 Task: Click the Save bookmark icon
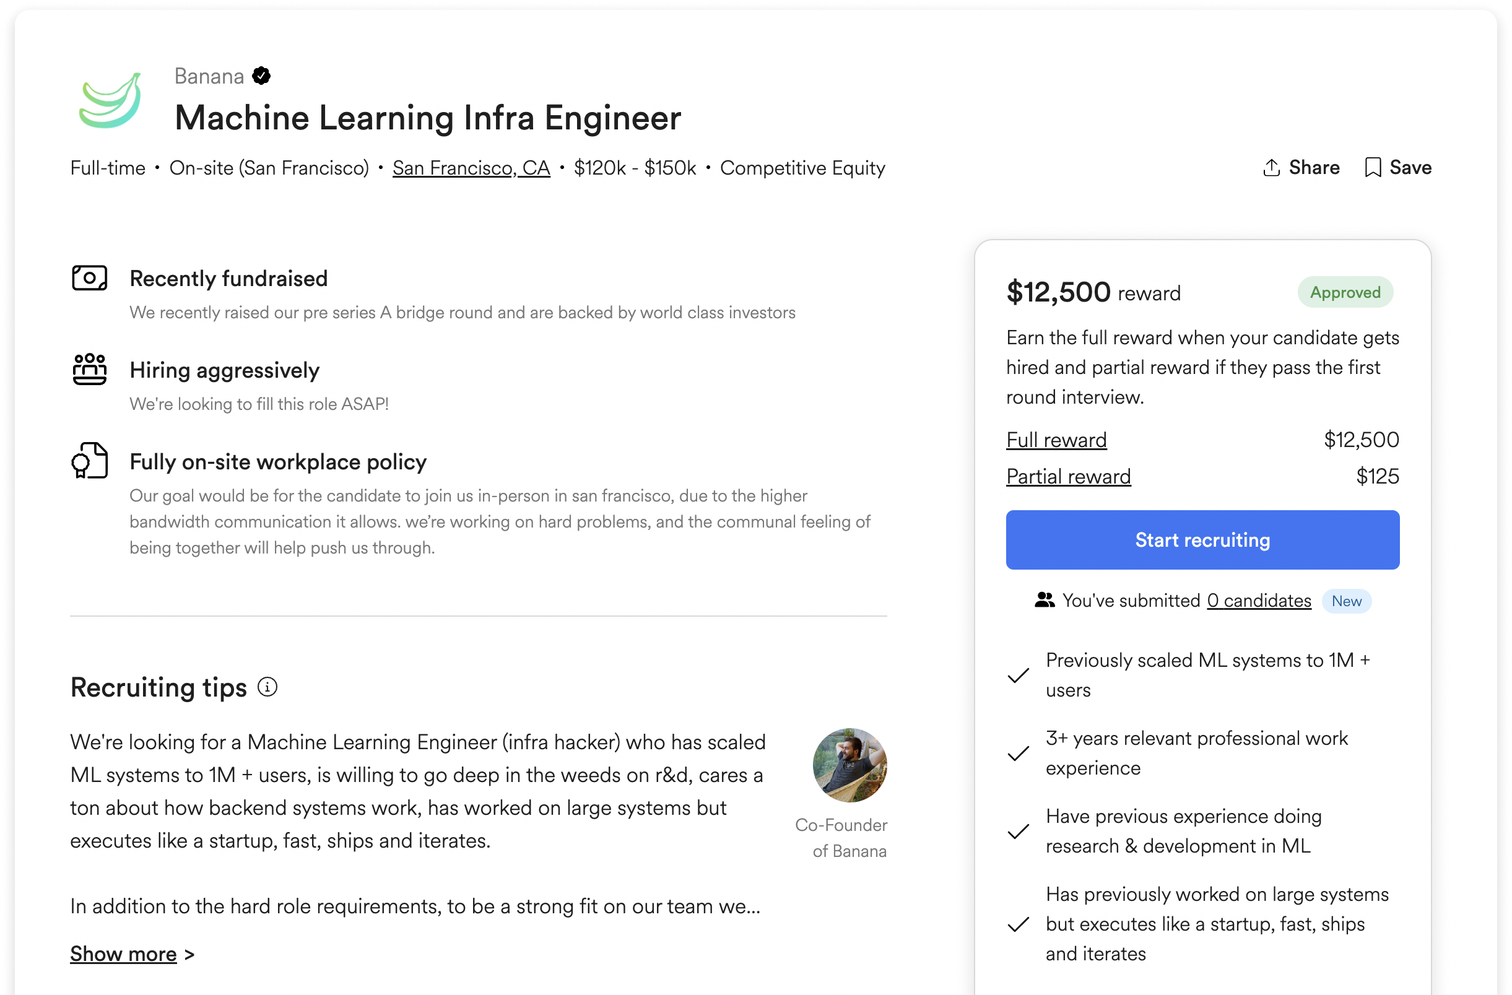[x=1372, y=168]
